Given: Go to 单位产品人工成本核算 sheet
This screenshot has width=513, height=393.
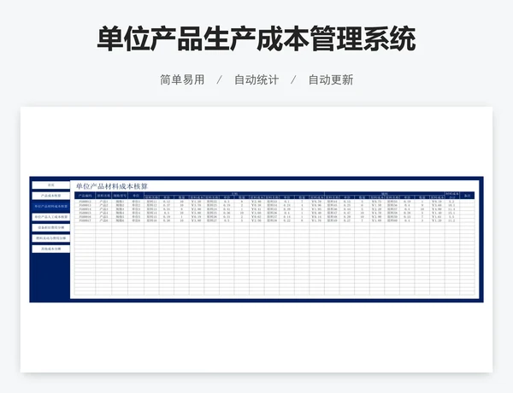Looking at the screenshot, I should [x=50, y=217].
